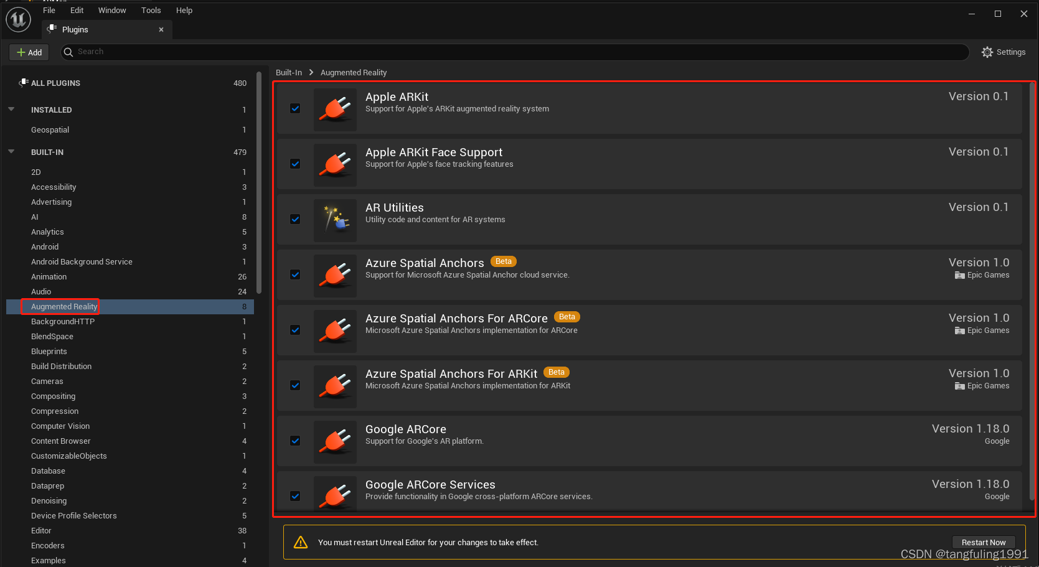The height and width of the screenshot is (567, 1039).
Task: Click the Built-In breadcrumb link
Action: [289, 72]
